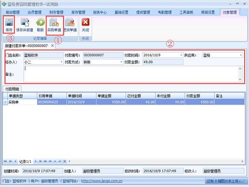Sort by the 单据金额 column header
Screen dimensions: 249x187
click(x=111, y=96)
